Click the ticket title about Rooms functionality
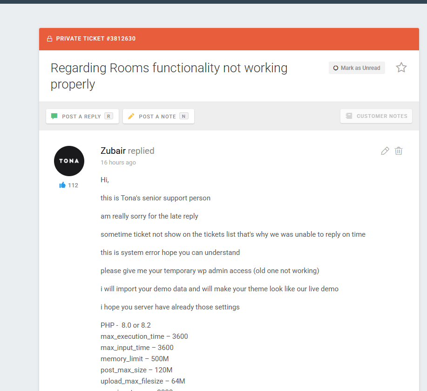427x391 pixels. click(169, 76)
